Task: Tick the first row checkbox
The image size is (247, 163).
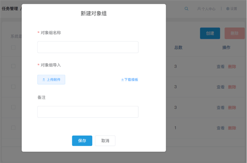Action: click(14, 66)
